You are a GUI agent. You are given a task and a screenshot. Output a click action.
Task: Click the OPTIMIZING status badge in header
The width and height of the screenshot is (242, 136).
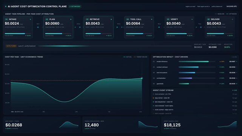tap(75, 6)
